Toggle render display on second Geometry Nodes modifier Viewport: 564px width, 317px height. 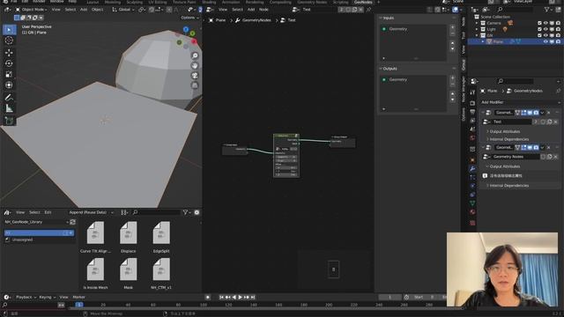[536, 148]
